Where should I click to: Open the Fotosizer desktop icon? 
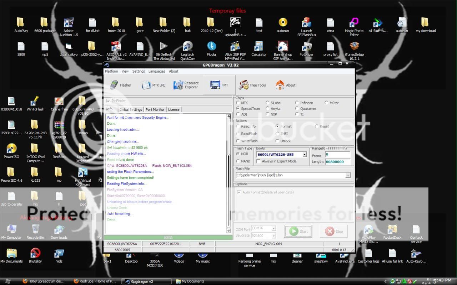(x=306, y=49)
